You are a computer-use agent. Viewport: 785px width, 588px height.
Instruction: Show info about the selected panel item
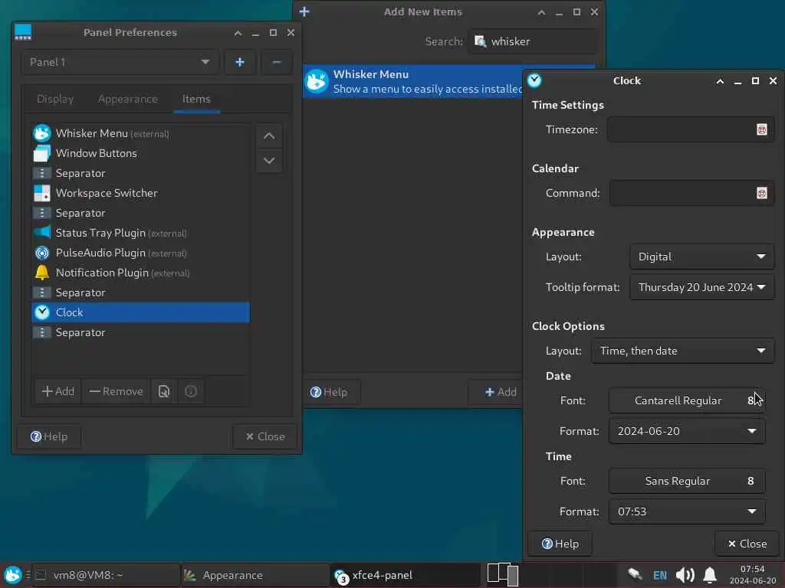coord(191,391)
